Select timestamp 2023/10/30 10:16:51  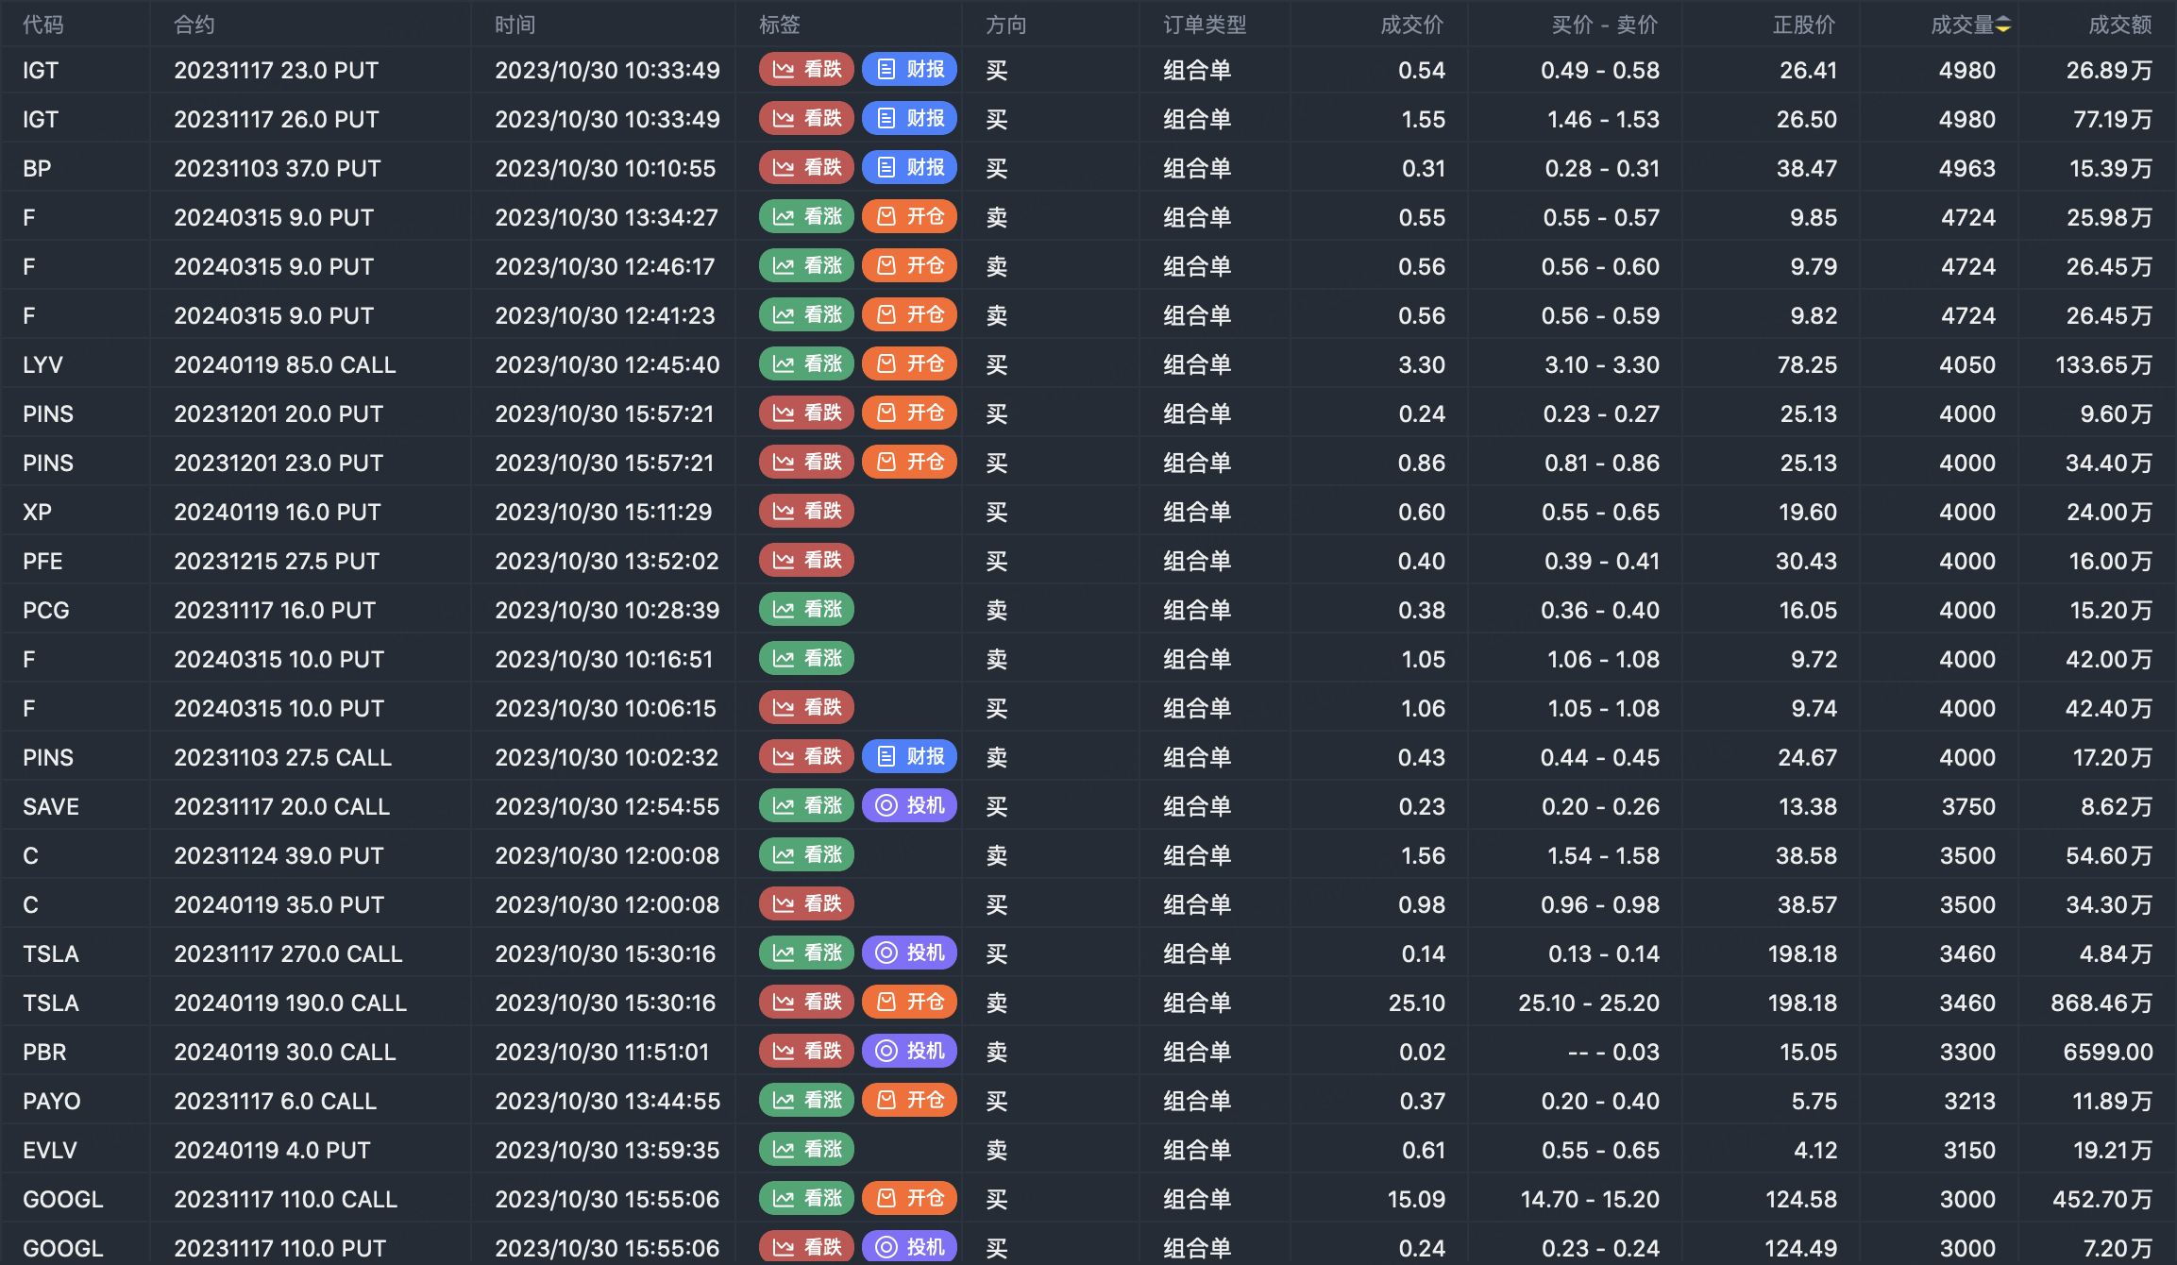604,659
